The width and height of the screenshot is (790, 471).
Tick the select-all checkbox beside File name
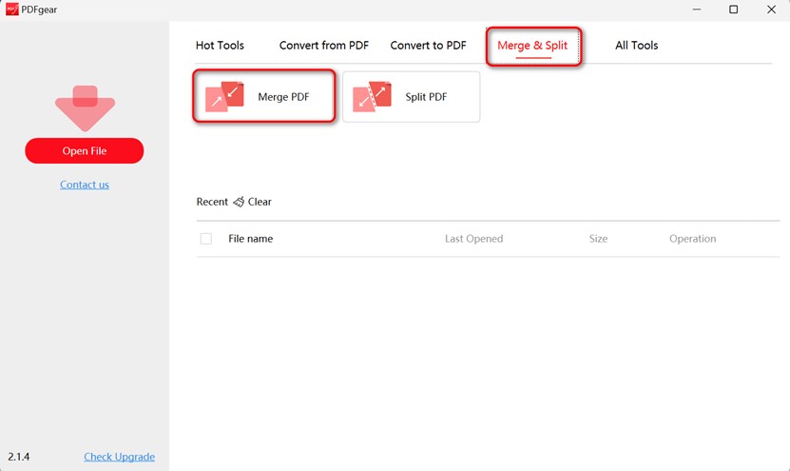206,239
